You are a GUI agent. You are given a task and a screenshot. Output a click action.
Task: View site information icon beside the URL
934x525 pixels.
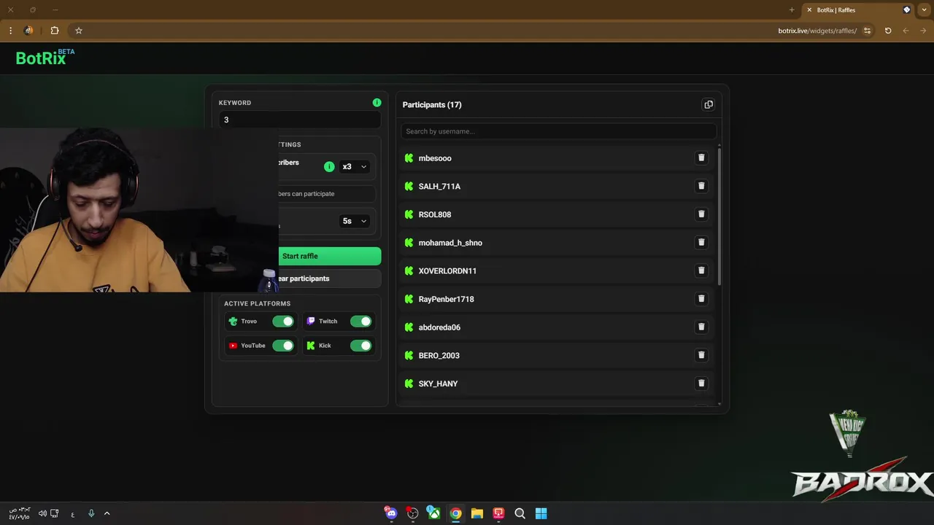click(867, 31)
